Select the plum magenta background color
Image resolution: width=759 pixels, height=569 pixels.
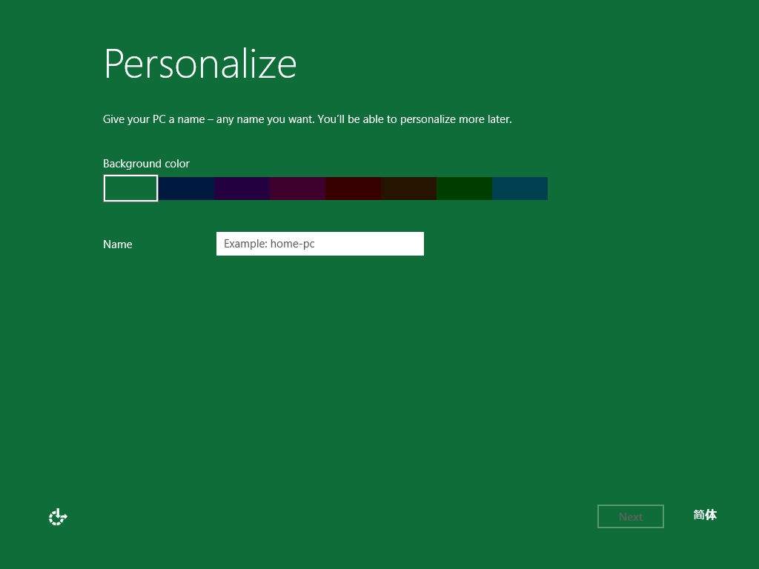[x=298, y=188]
